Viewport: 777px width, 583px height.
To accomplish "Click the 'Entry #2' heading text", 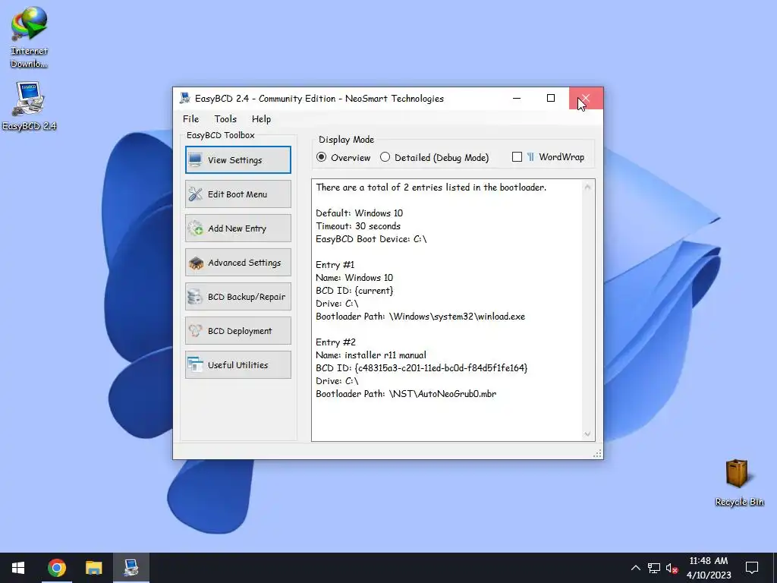I will tap(335, 342).
